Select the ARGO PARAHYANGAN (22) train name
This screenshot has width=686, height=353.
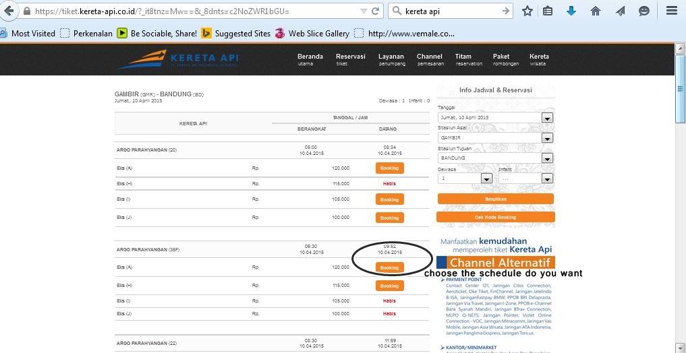(146, 344)
